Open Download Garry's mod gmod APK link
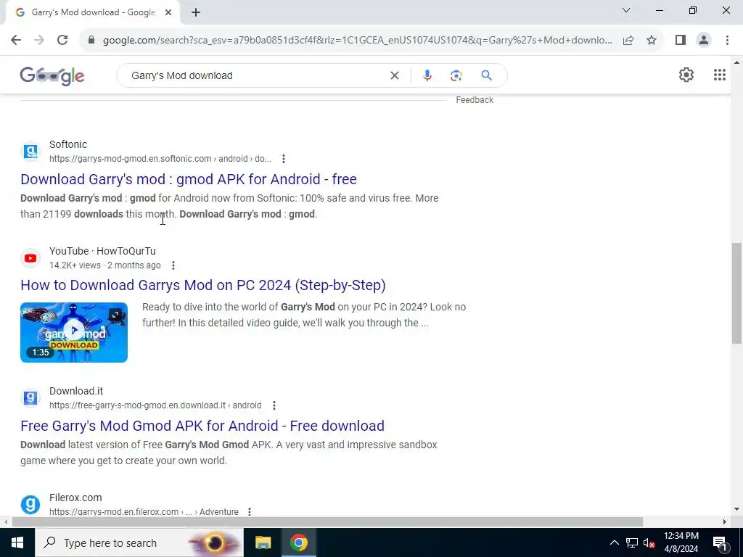The image size is (743, 557). pos(189,179)
